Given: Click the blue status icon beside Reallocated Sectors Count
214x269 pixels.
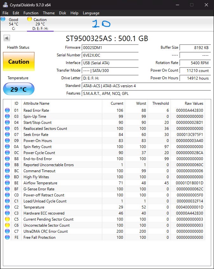Looking at the screenshot, I should click(x=7, y=129).
